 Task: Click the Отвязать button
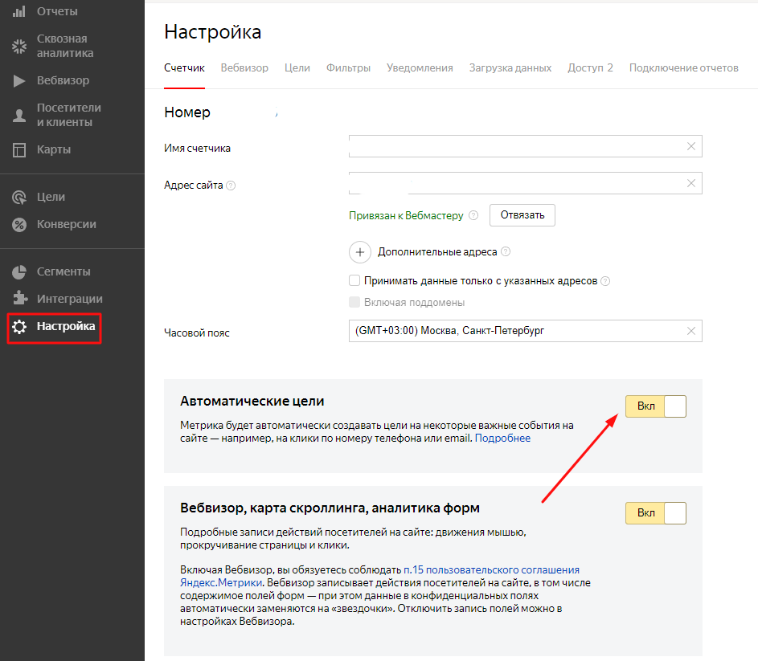point(522,215)
